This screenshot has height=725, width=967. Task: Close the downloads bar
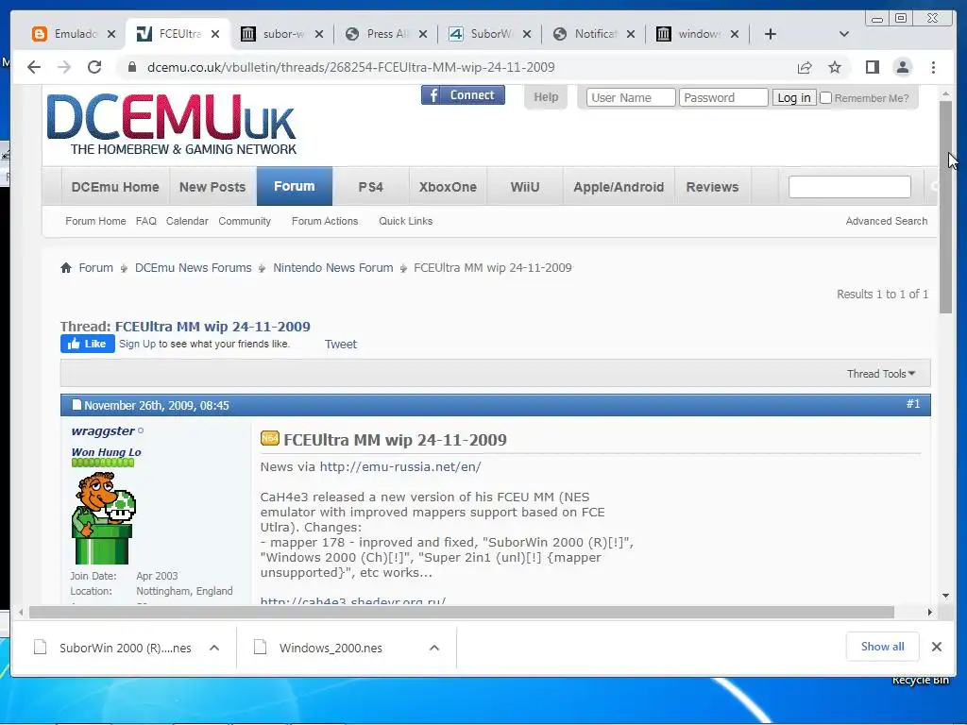click(936, 647)
